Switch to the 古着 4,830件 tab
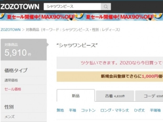 (115, 96)
